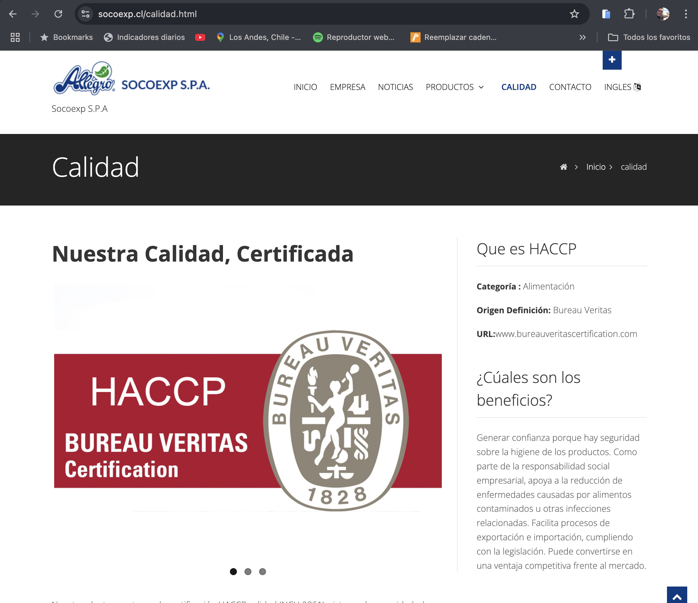
Task: Click the browser forward arrow
Action: coord(35,14)
